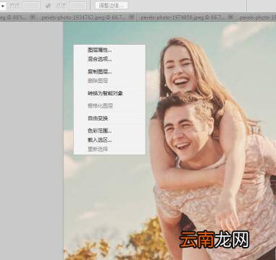This screenshot has width=276, height=260.
Task: Close the document tab showing 88% zoom
Action: point(33,17)
